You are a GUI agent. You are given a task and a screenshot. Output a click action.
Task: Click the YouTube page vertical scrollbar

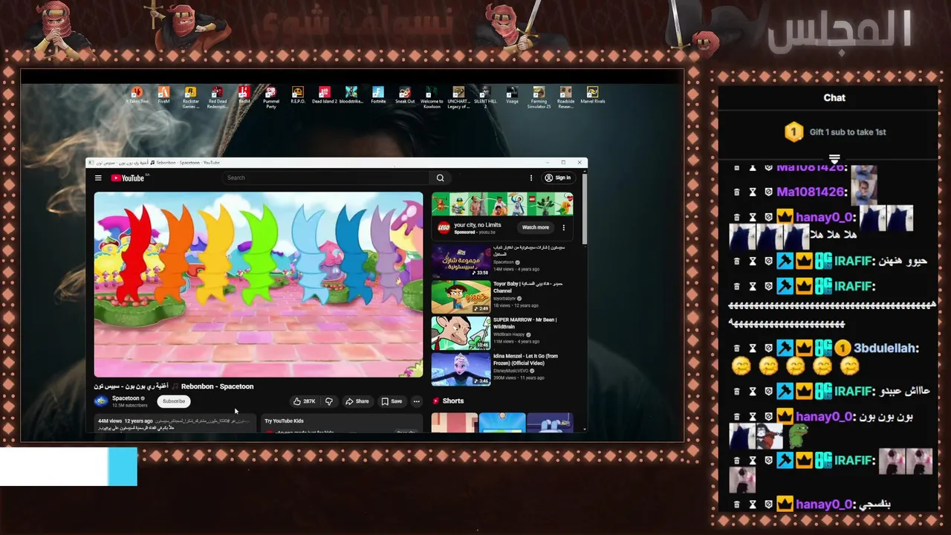(x=585, y=210)
